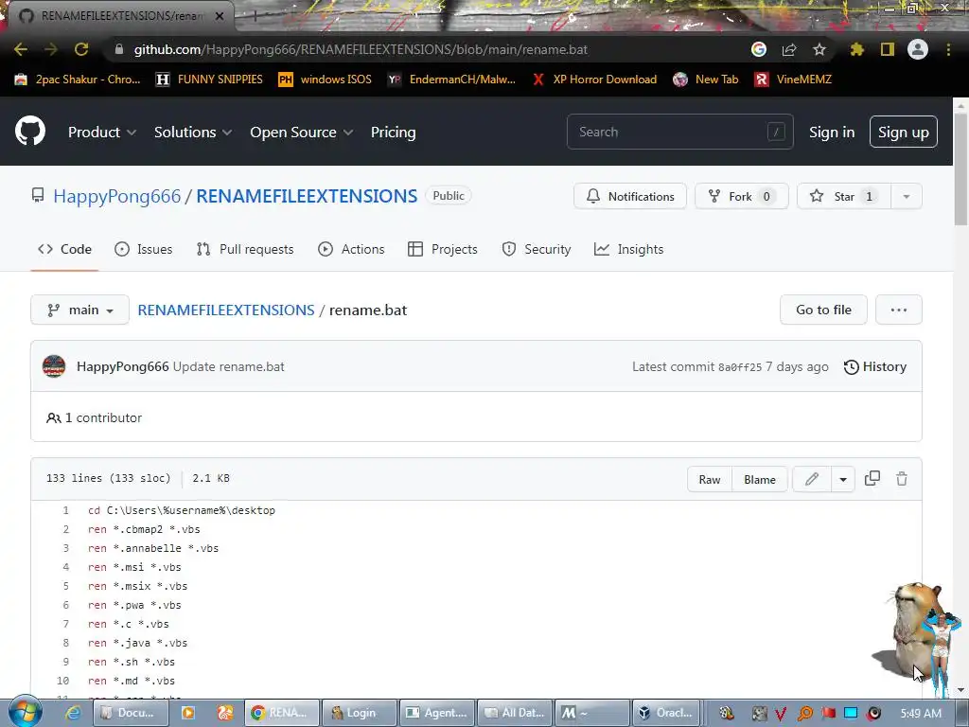This screenshot has width=969, height=727.
Task: Click the Google icon in address bar
Action: pyautogui.click(x=759, y=49)
